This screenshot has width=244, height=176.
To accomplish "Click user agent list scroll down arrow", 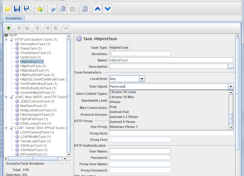I will click(x=231, y=128).
